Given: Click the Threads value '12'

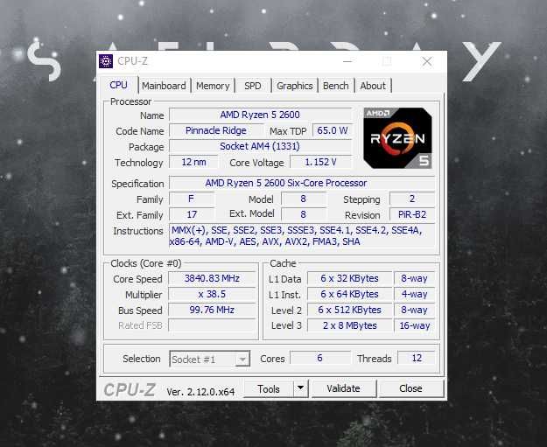Looking at the screenshot, I should click(x=417, y=358).
